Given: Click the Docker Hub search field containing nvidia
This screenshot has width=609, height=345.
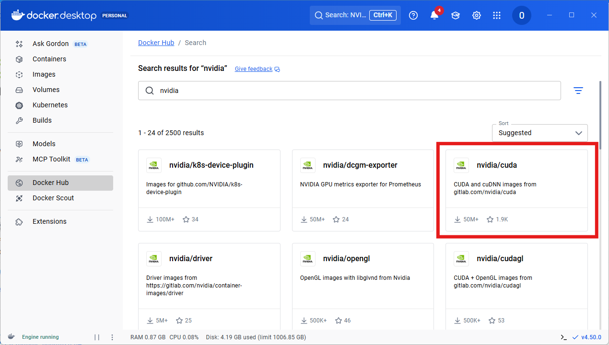Looking at the screenshot, I should click(x=350, y=91).
